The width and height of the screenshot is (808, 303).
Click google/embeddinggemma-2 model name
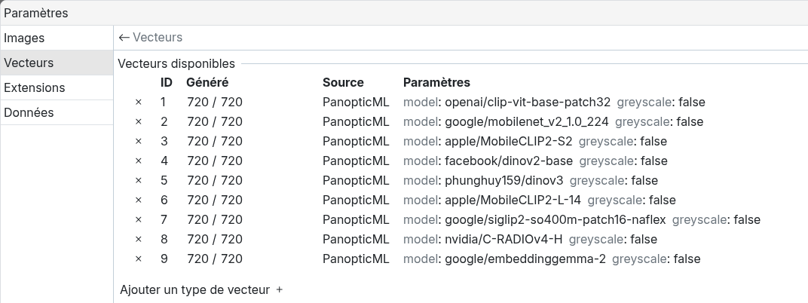(x=525, y=259)
